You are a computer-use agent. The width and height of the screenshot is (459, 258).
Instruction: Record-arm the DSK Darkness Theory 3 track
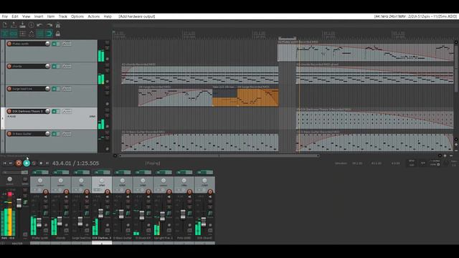click(9, 111)
